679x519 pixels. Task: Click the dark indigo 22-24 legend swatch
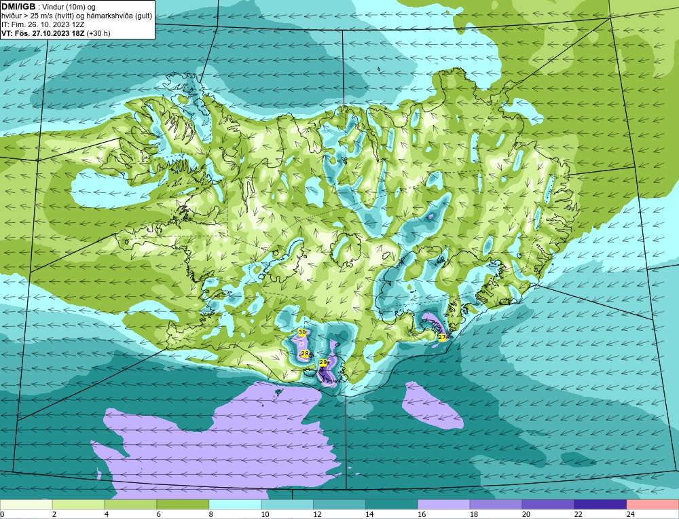[600, 505]
